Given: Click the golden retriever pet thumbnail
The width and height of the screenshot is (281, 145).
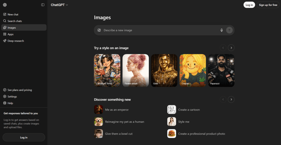Looking at the screenshot, I should click(99, 122).
